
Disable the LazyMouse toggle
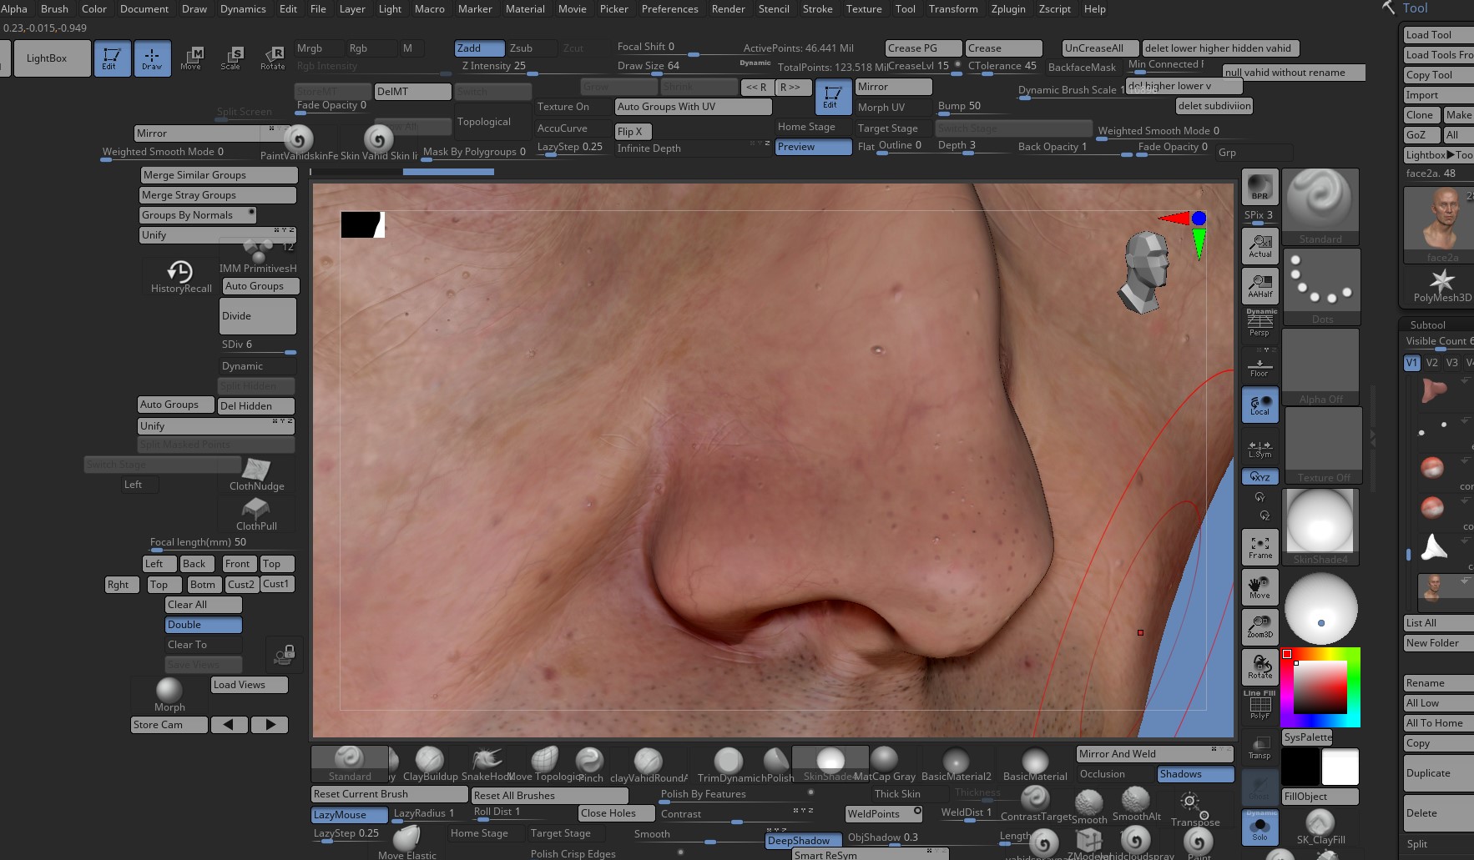click(349, 814)
